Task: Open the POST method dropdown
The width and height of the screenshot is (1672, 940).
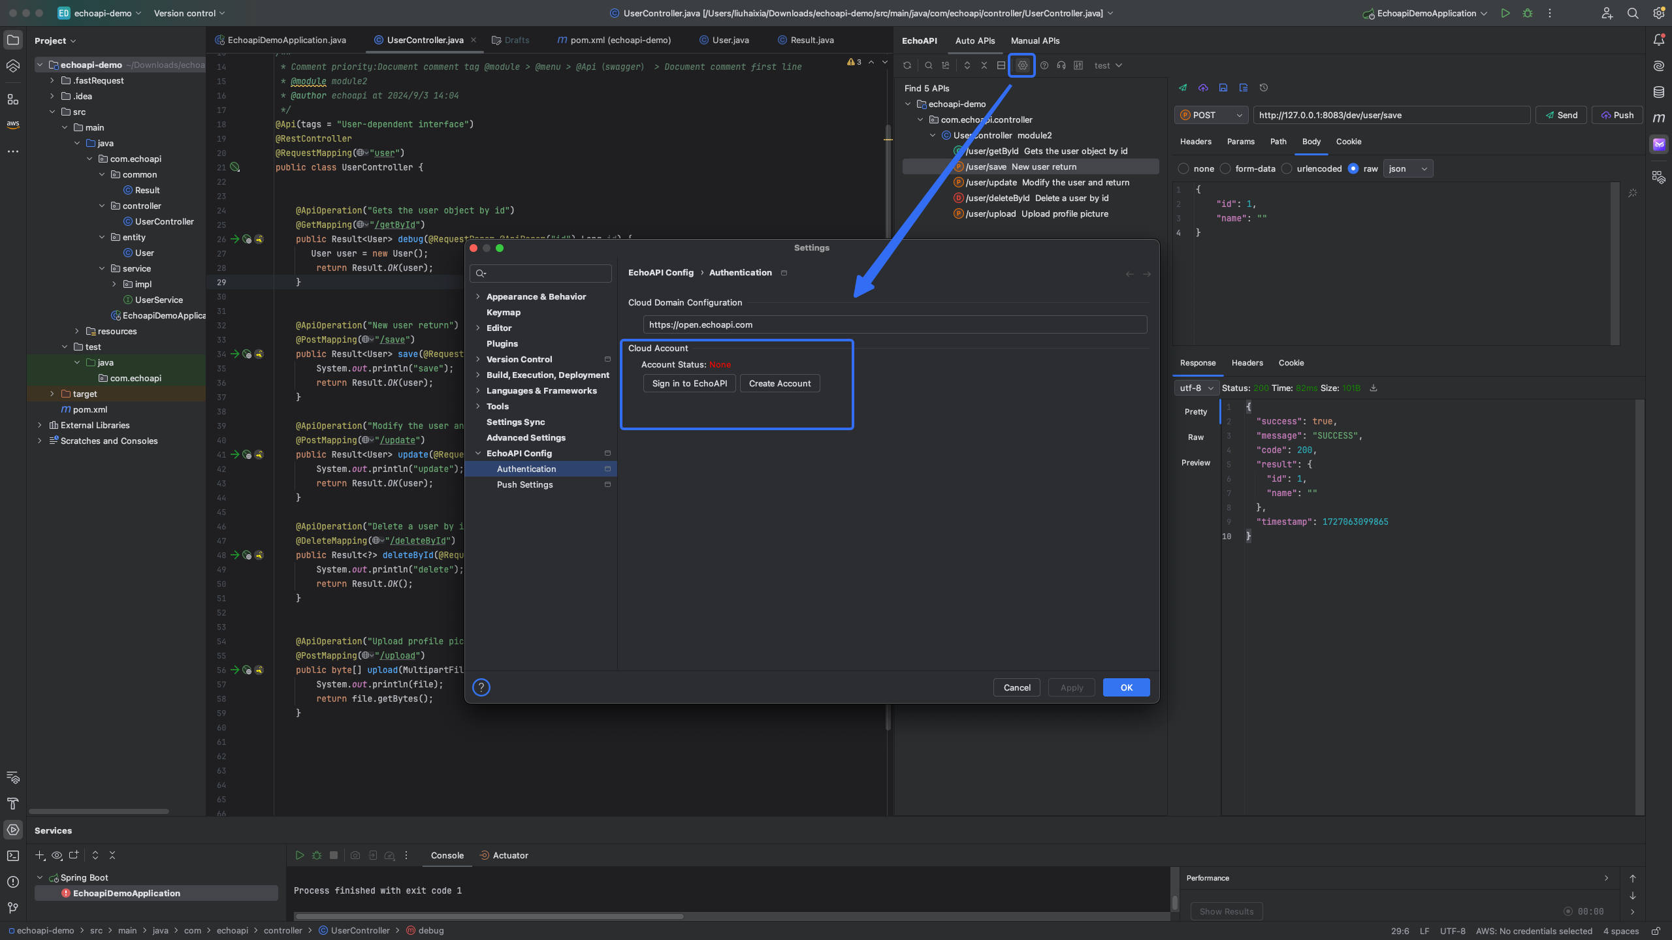Action: (1211, 115)
